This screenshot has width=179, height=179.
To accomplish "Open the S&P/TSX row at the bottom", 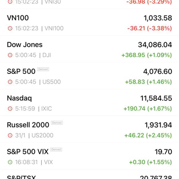I will coord(89,174).
